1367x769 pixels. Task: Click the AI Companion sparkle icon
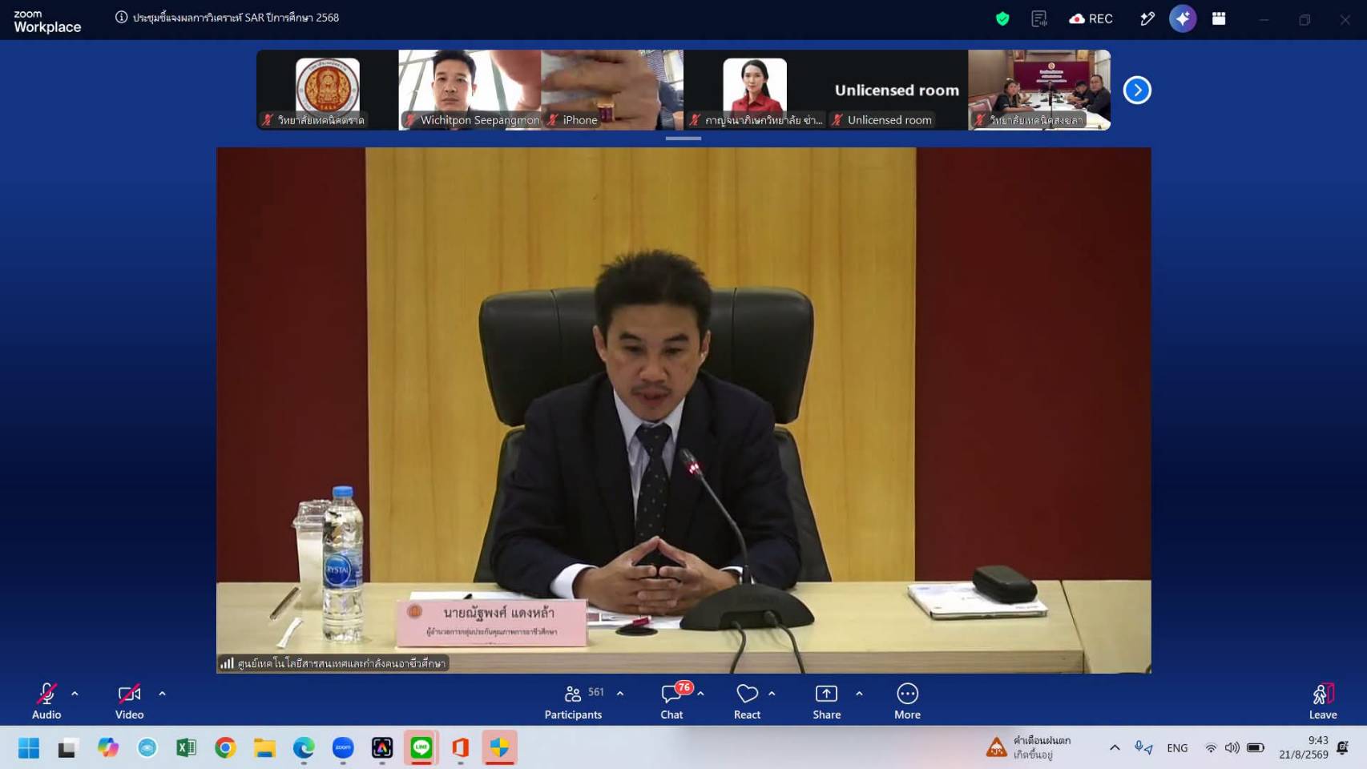1183,18
